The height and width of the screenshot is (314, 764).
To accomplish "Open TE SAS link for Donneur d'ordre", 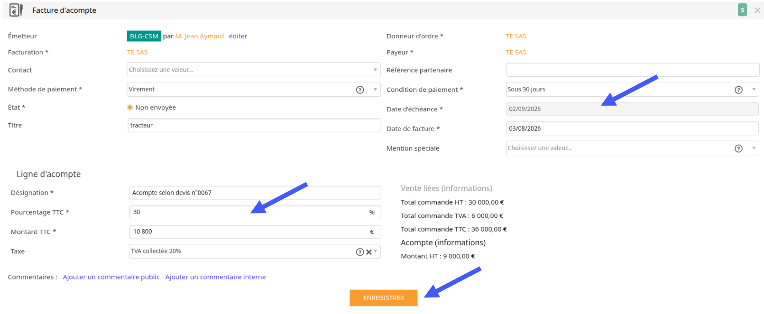I will (516, 36).
